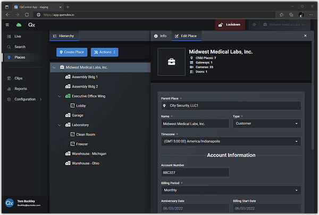Select Lobby in the hierarchy

pyautogui.click(x=81, y=106)
